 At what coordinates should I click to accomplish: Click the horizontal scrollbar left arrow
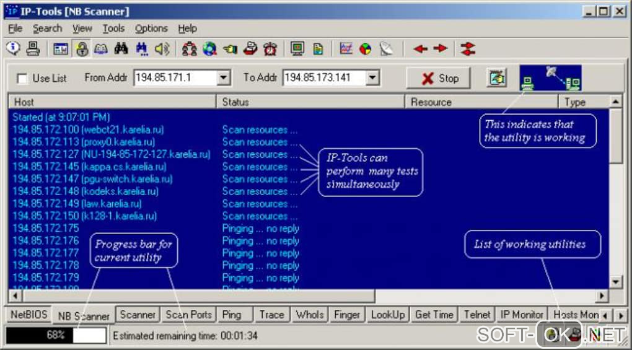(15, 296)
